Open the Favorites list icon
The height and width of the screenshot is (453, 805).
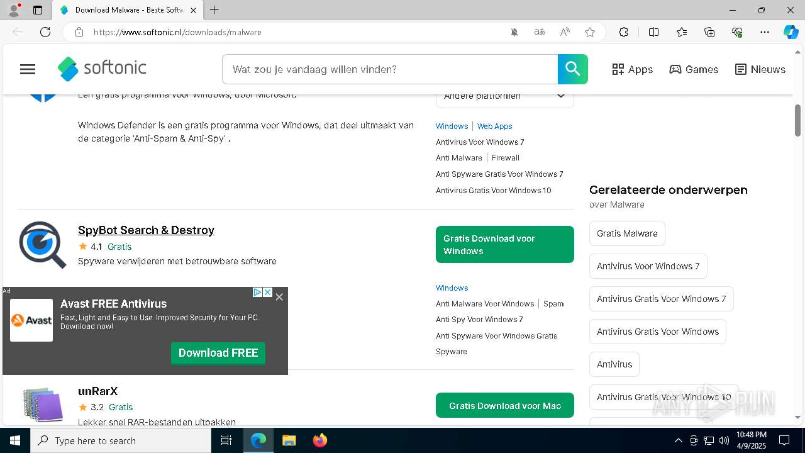point(682,32)
